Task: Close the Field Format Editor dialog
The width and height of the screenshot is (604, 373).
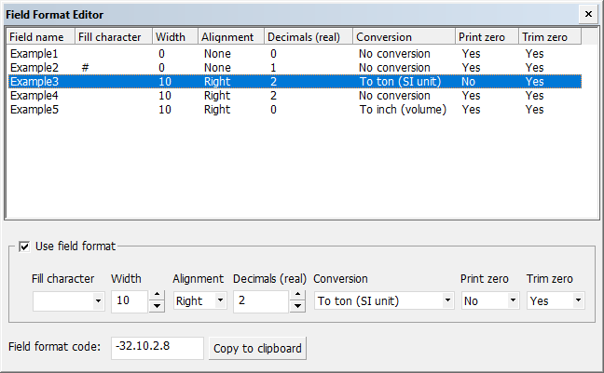Action: (587, 15)
